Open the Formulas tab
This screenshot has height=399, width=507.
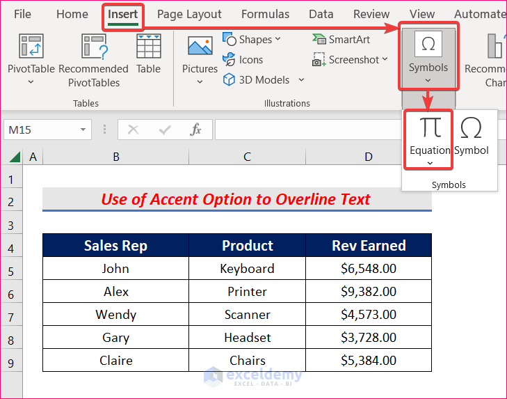tap(265, 14)
